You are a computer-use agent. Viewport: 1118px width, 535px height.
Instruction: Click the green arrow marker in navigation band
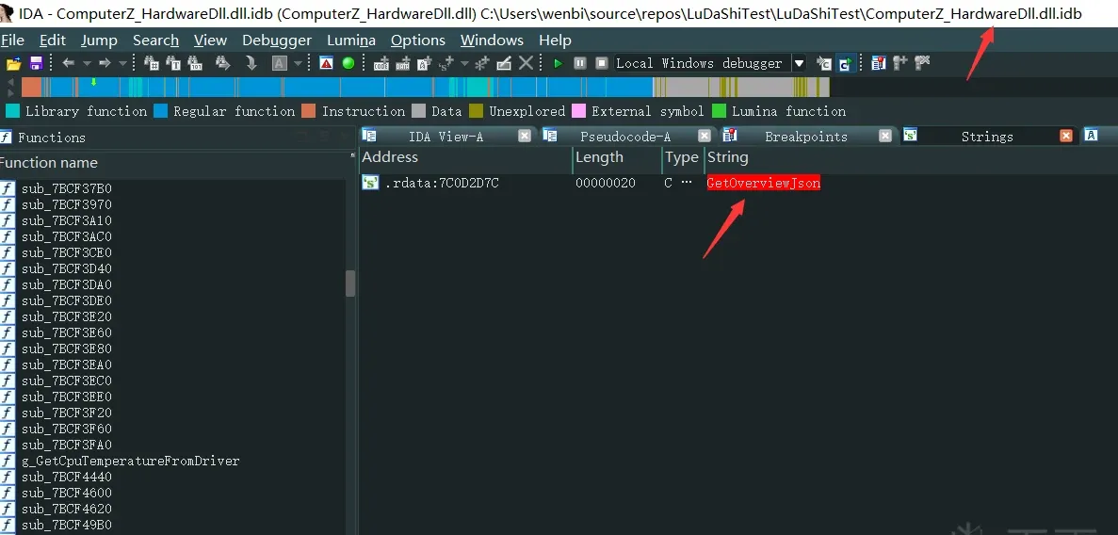92,83
